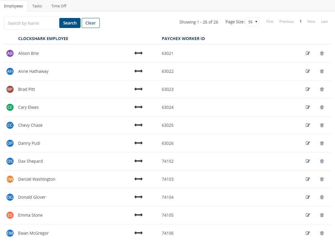
Task: Switch to the Employees tab
Action: pos(14,6)
